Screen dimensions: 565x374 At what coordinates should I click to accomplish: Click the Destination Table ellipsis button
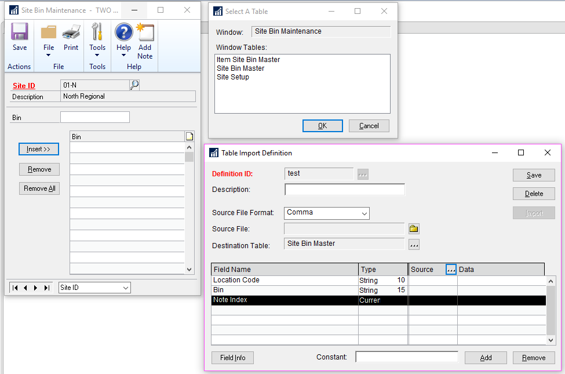point(414,245)
